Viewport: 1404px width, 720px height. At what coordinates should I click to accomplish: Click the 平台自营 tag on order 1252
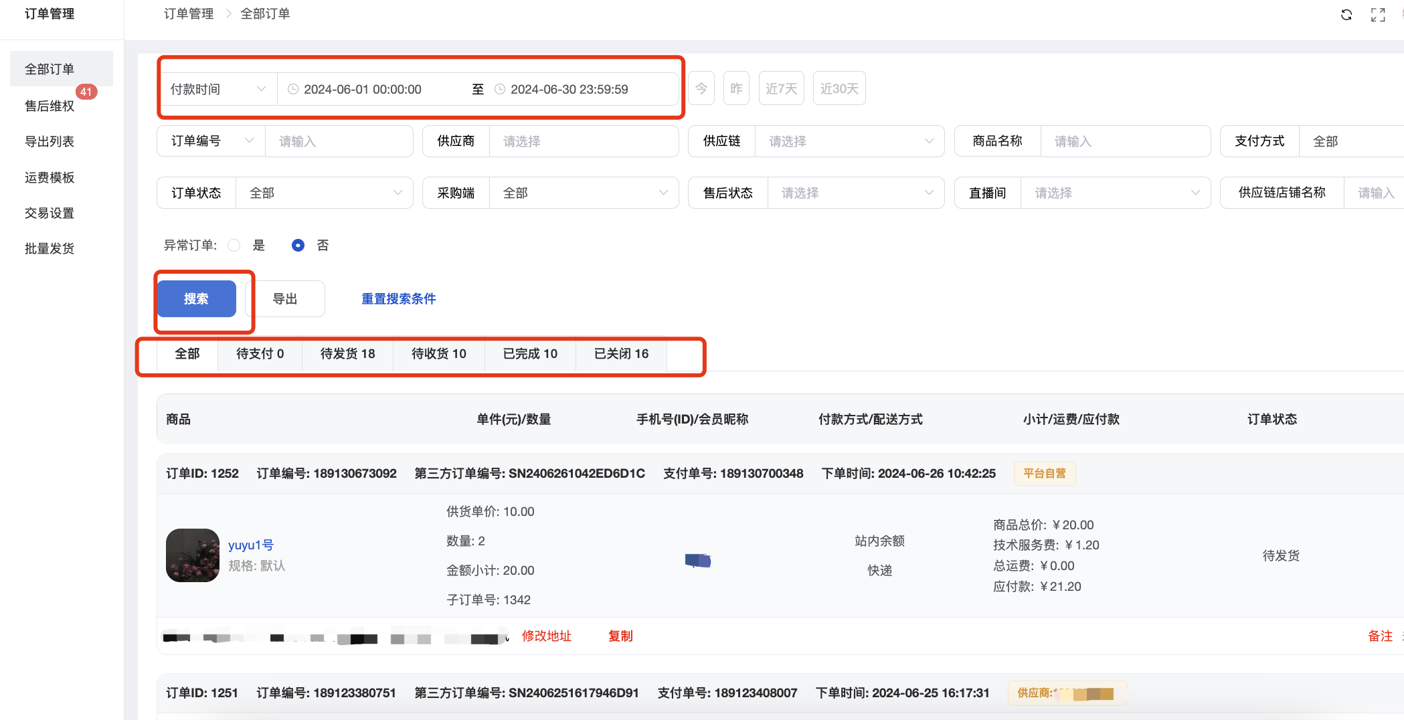[x=1044, y=473]
